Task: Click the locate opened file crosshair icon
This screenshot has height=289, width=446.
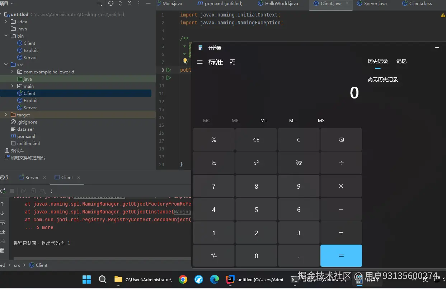Action: click(x=111, y=3)
